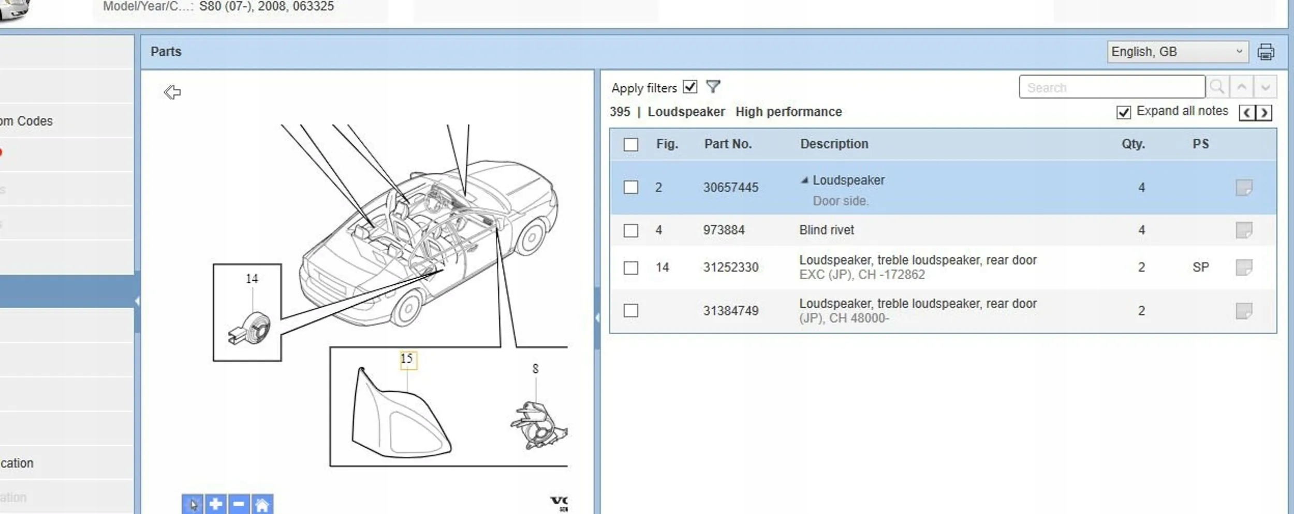The image size is (1294, 514).
Task: Click the Qty. column header
Action: 1133,144
